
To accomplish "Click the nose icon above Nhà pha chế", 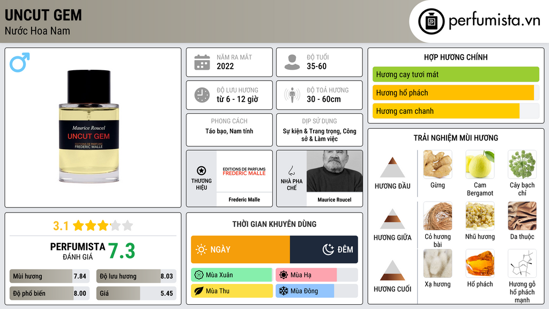I will (291, 171).
